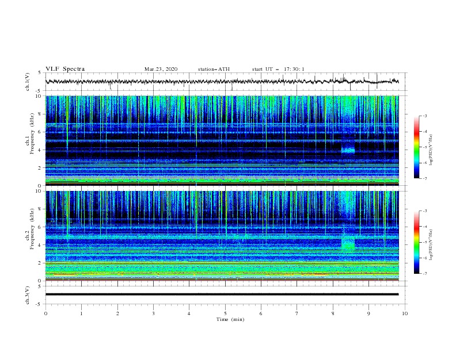This screenshot has height=352, width=456.
Task: Click time-axis tick label "1"
Action: pos(81,313)
